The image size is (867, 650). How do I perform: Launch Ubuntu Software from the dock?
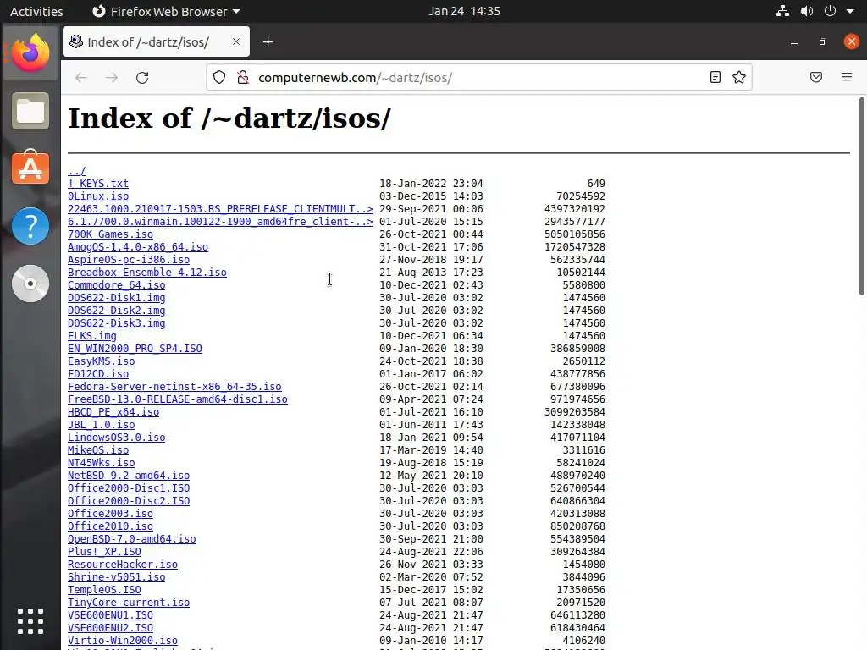(x=30, y=168)
